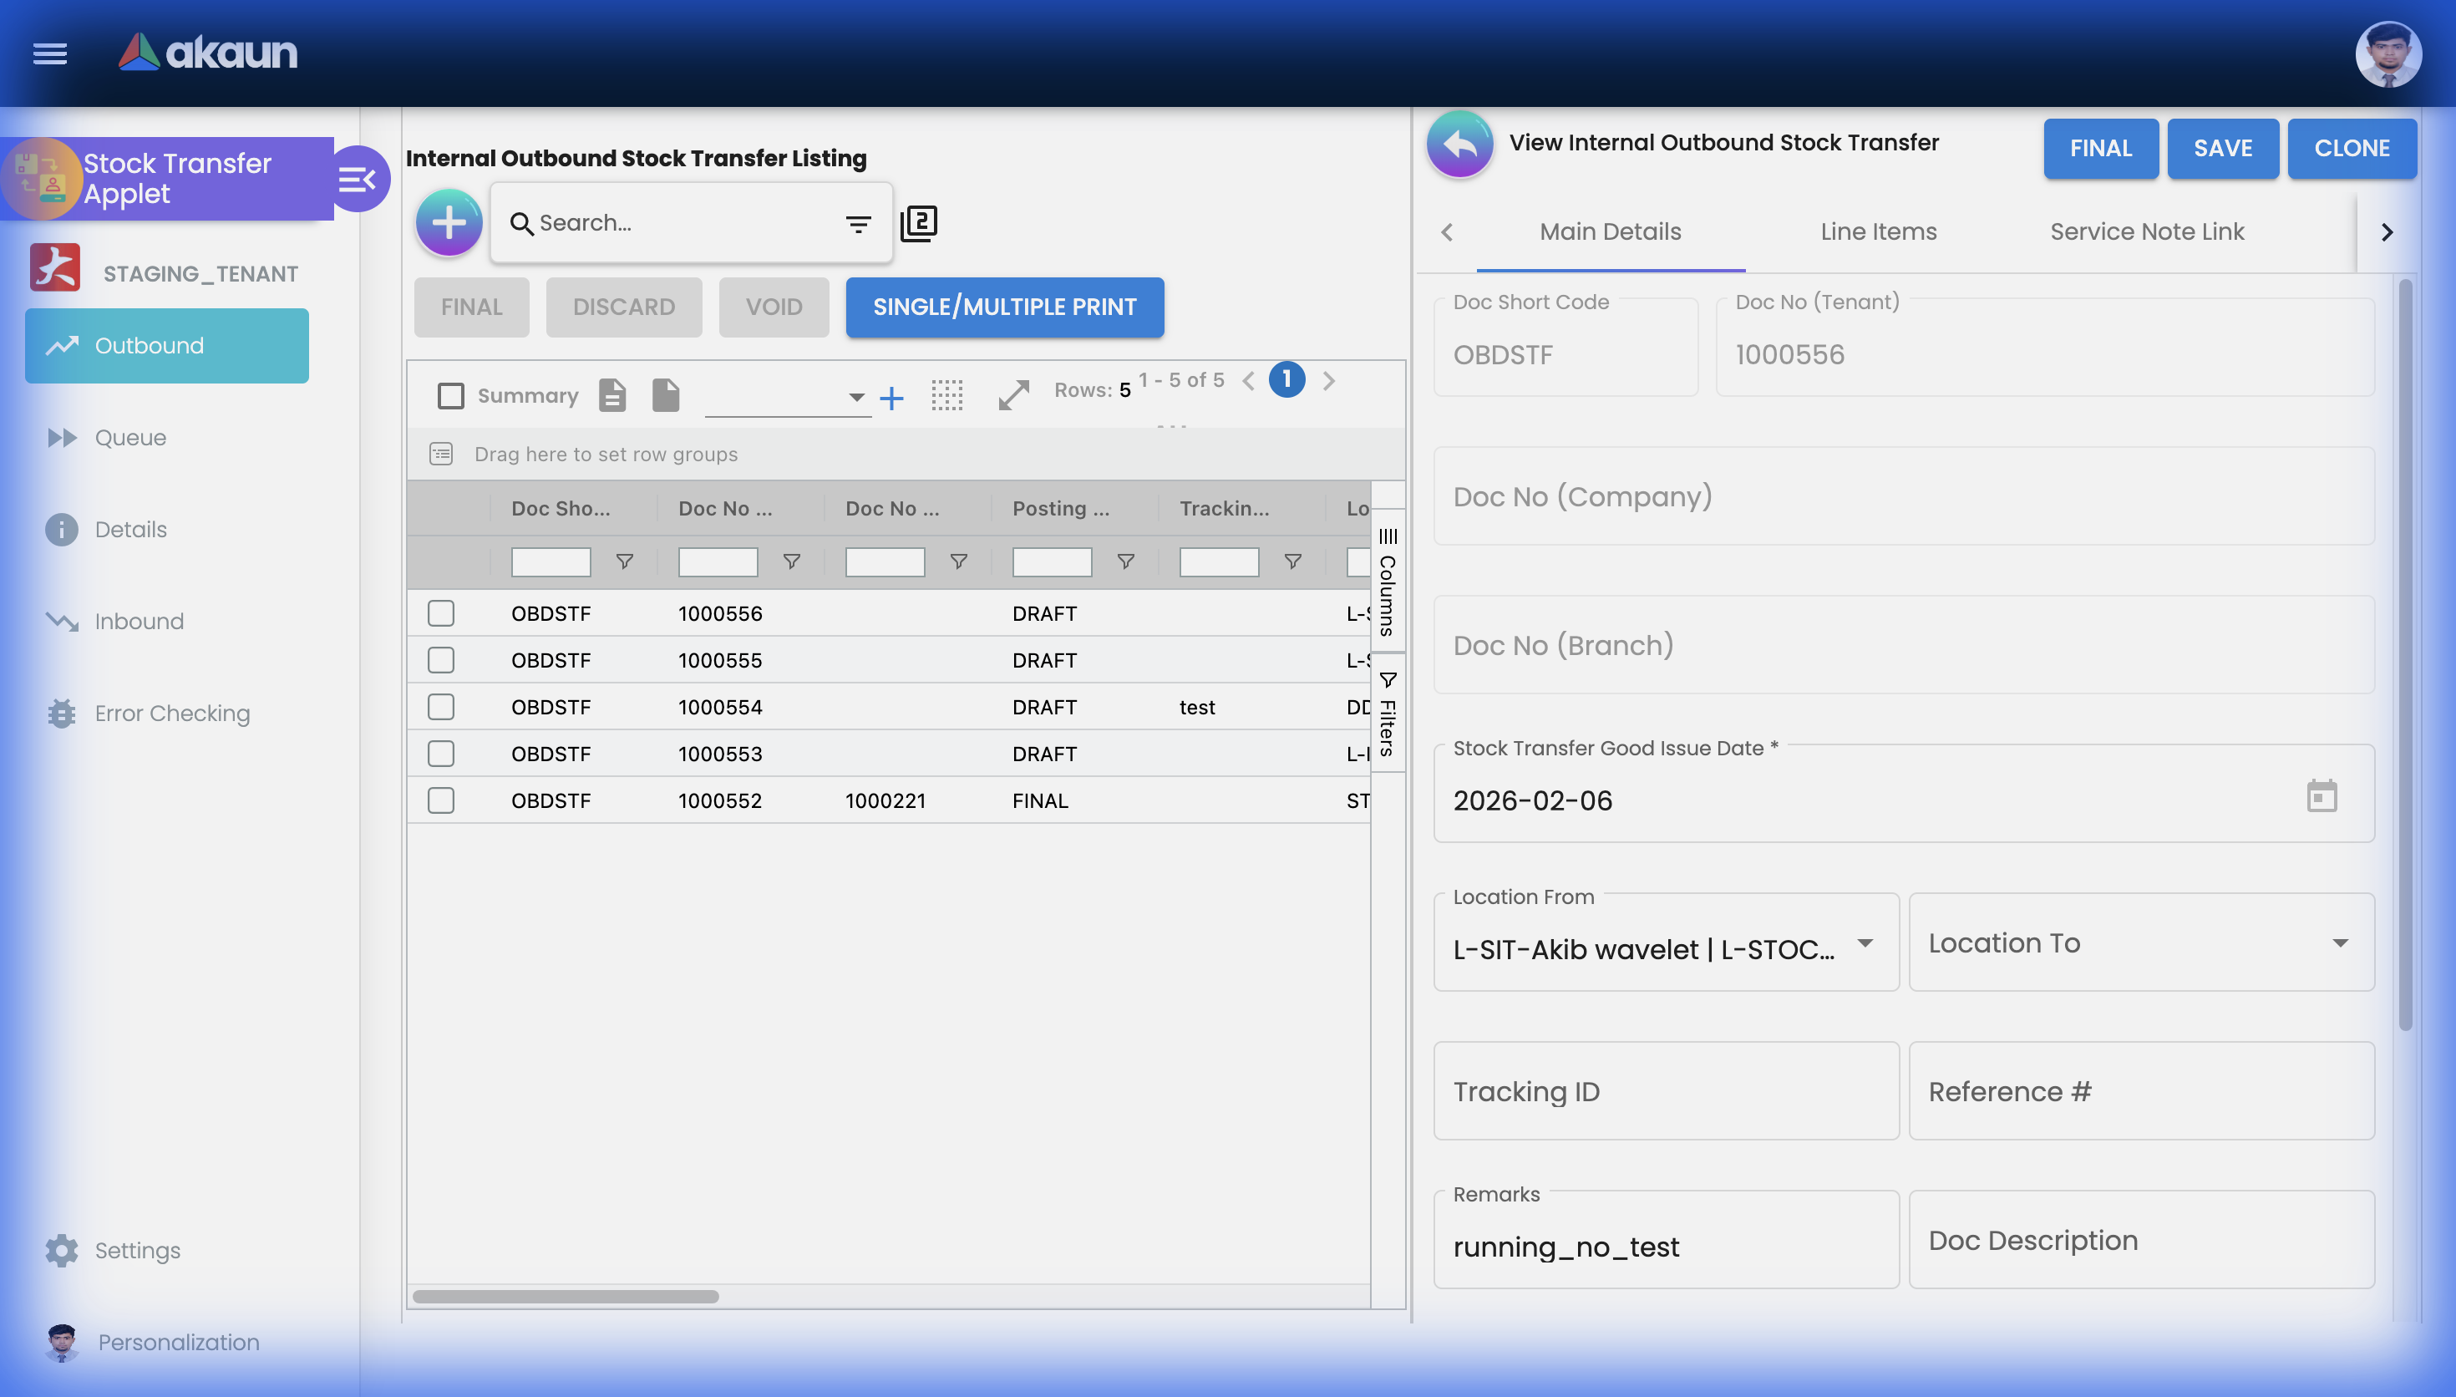
Task: Open the user profile avatar
Action: tap(2387, 53)
